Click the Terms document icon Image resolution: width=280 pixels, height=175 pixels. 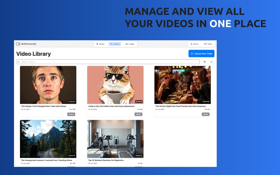[191, 44]
